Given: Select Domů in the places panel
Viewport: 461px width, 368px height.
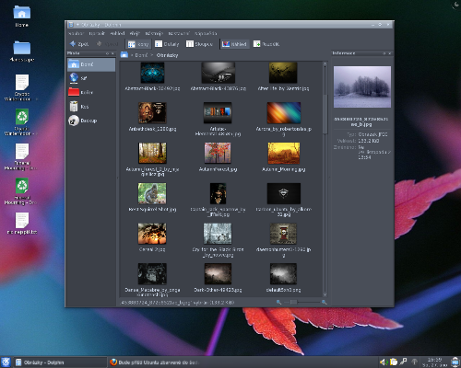Looking at the screenshot, I should (91, 64).
